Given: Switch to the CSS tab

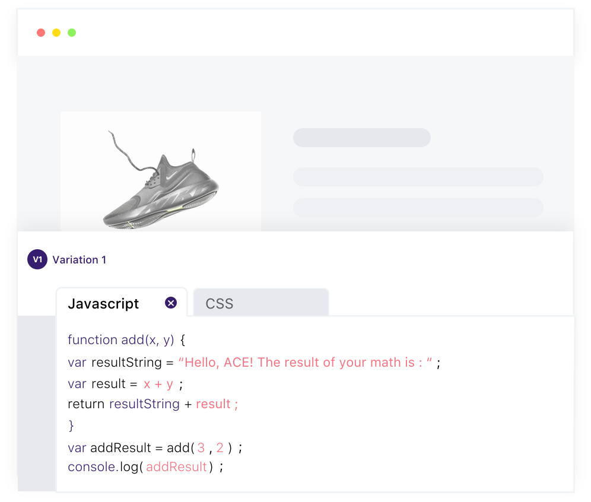Looking at the screenshot, I should click(x=261, y=302).
